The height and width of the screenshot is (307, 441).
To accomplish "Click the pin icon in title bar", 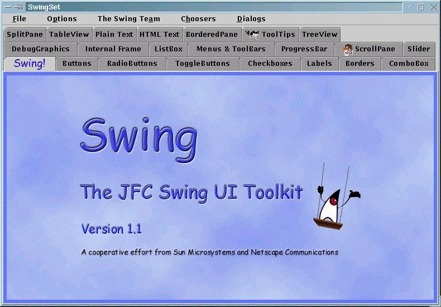I will point(18,7).
